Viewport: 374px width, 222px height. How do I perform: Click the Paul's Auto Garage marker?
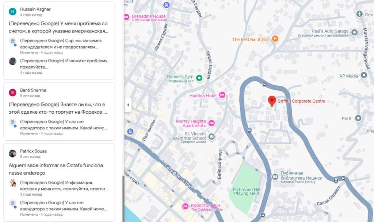[x=354, y=32]
